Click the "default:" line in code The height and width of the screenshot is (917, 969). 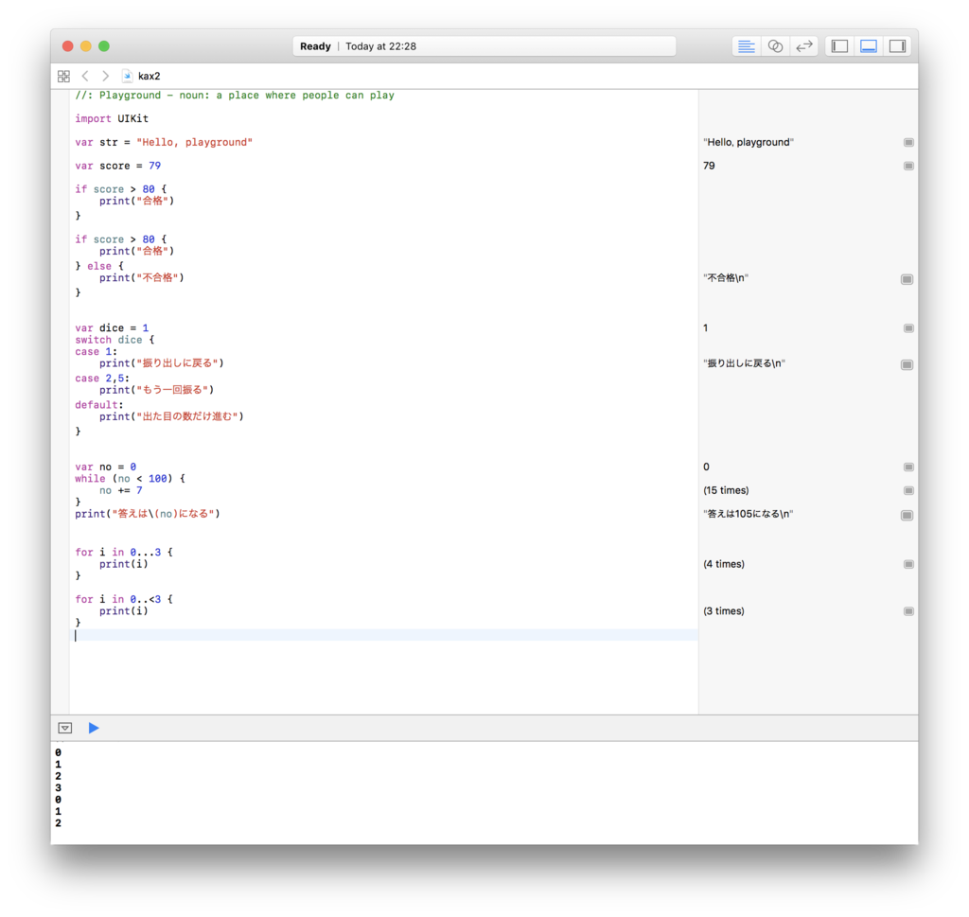tap(98, 405)
